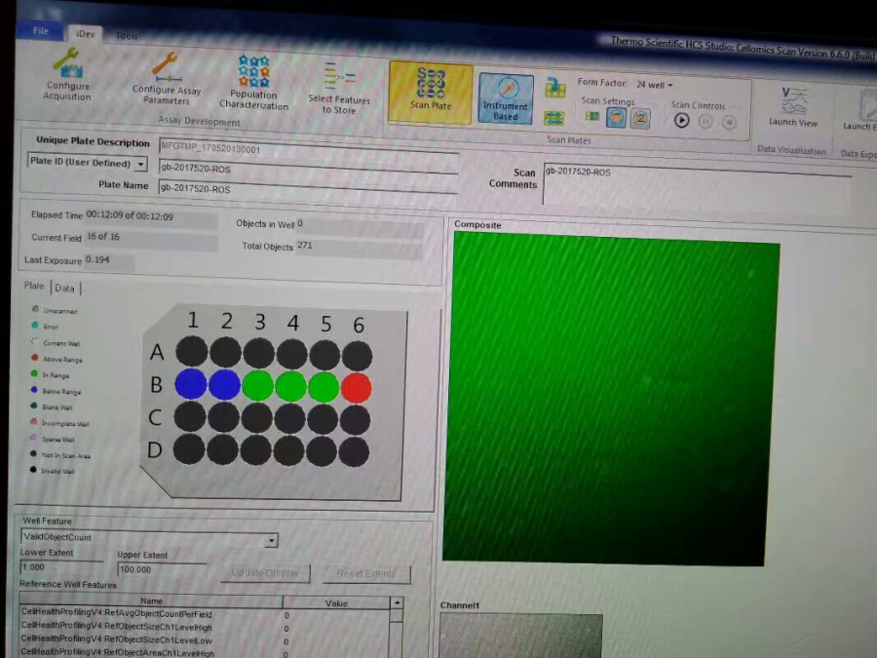Click Current Field value 16 of 16

103,237
